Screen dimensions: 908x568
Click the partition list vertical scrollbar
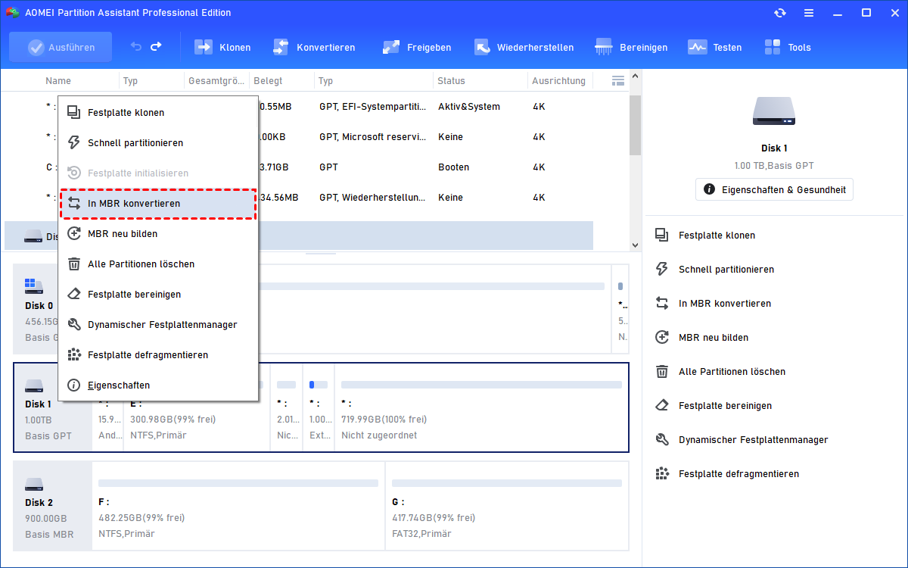tap(636, 125)
